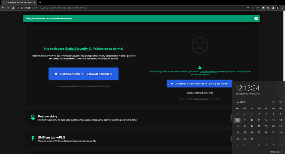Screen dimensions: 285x154
Task: Open the tab search dropdown arrow
Action: 262,2
